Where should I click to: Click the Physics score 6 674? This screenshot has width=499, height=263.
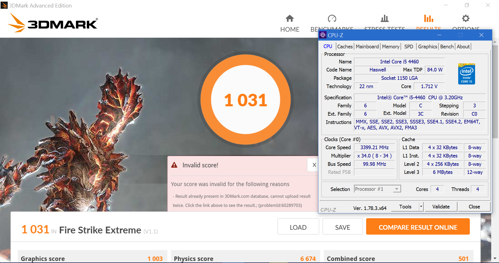pyautogui.click(x=308, y=259)
